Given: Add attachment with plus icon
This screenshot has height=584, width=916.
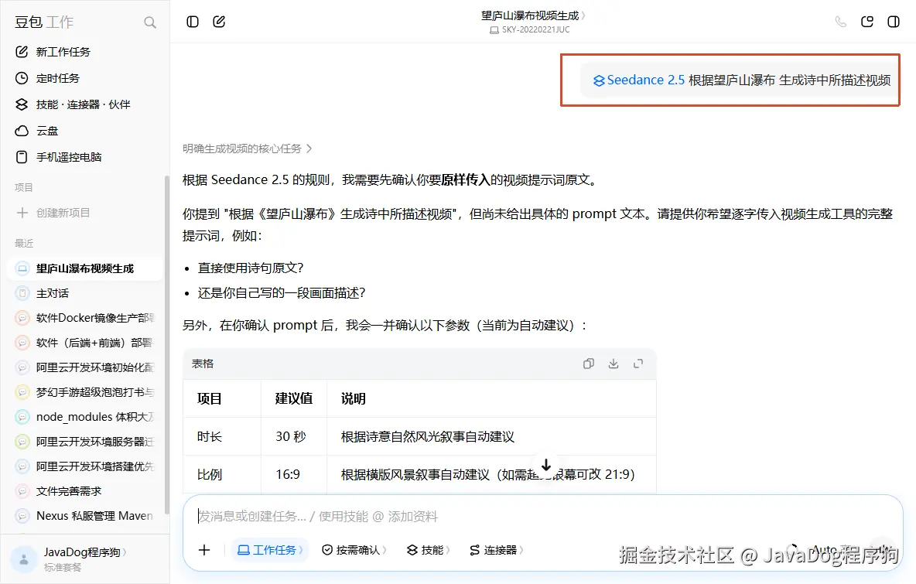Looking at the screenshot, I should pyautogui.click(x=204, y=549).
